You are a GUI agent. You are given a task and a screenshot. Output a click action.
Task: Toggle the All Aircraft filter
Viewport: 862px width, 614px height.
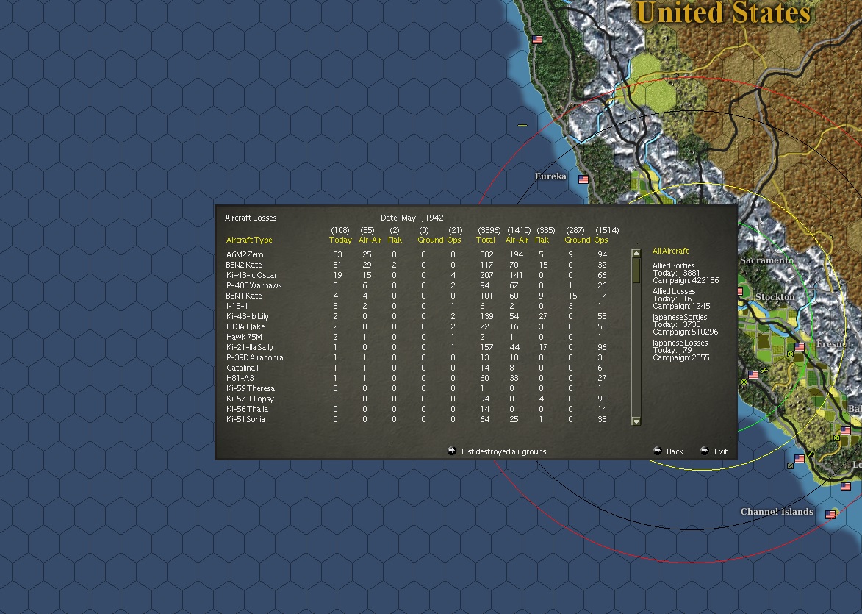tap(670, 251)
